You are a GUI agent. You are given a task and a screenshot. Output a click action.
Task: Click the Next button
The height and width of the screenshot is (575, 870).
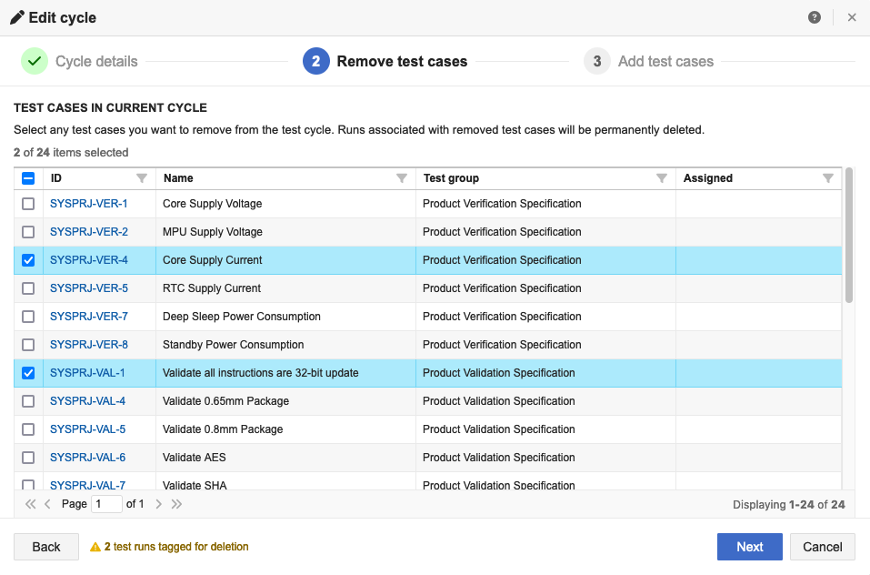pos(750,547)
